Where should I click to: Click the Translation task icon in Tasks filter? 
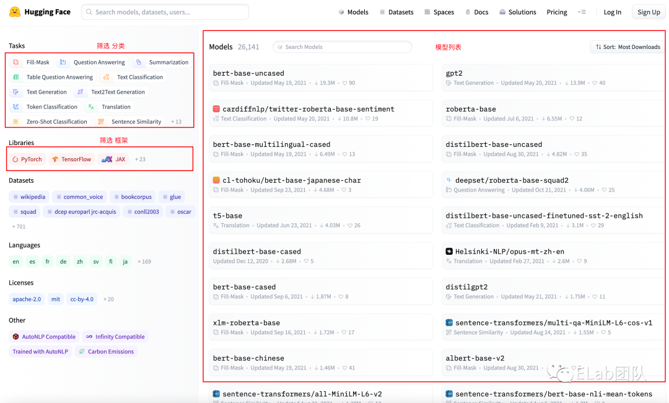point(91,107)
